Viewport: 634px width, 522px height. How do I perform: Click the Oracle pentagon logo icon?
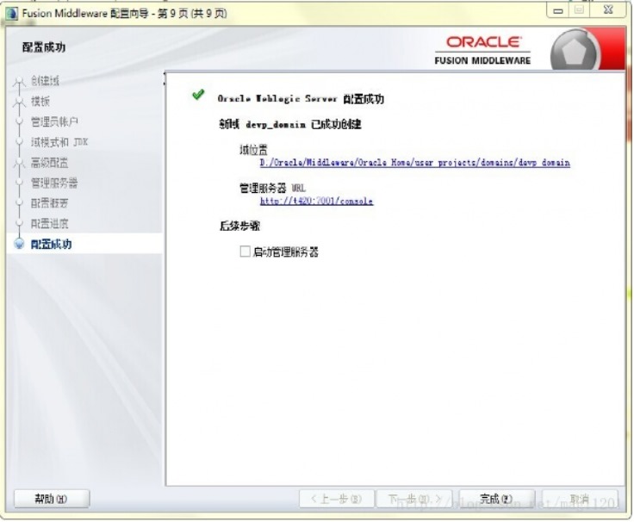574,52
